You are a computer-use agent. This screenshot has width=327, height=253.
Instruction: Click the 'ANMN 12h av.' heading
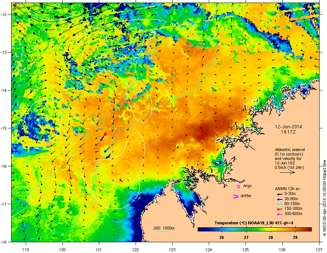(x=288, y=189)
